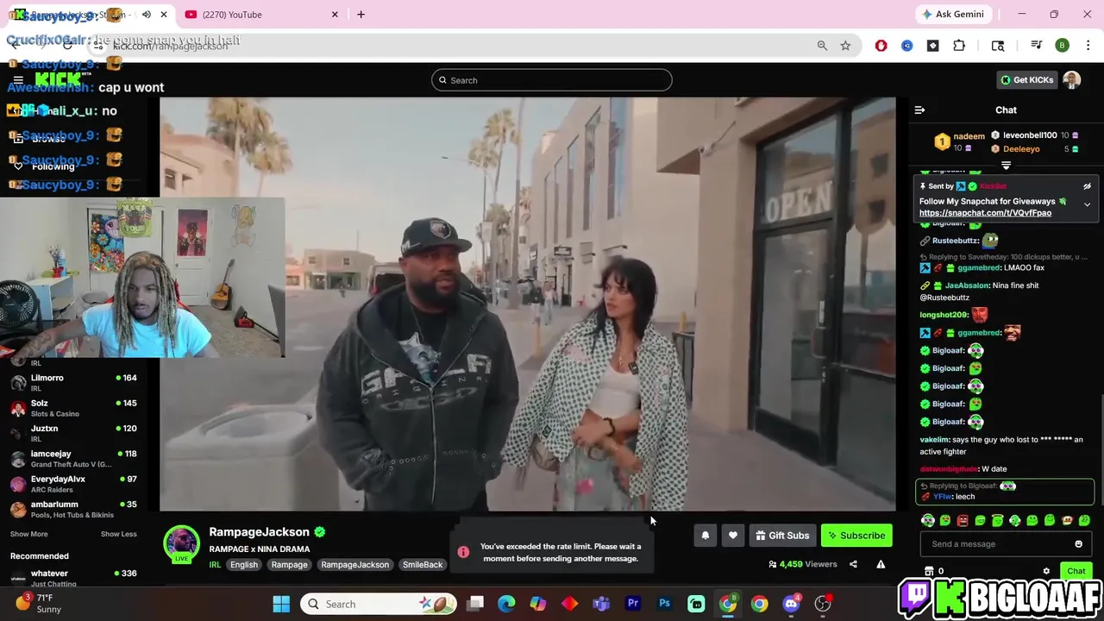Click in the Kick search box
The height and width of the screenshot is (621, 1104).
(x=552, y=80)
